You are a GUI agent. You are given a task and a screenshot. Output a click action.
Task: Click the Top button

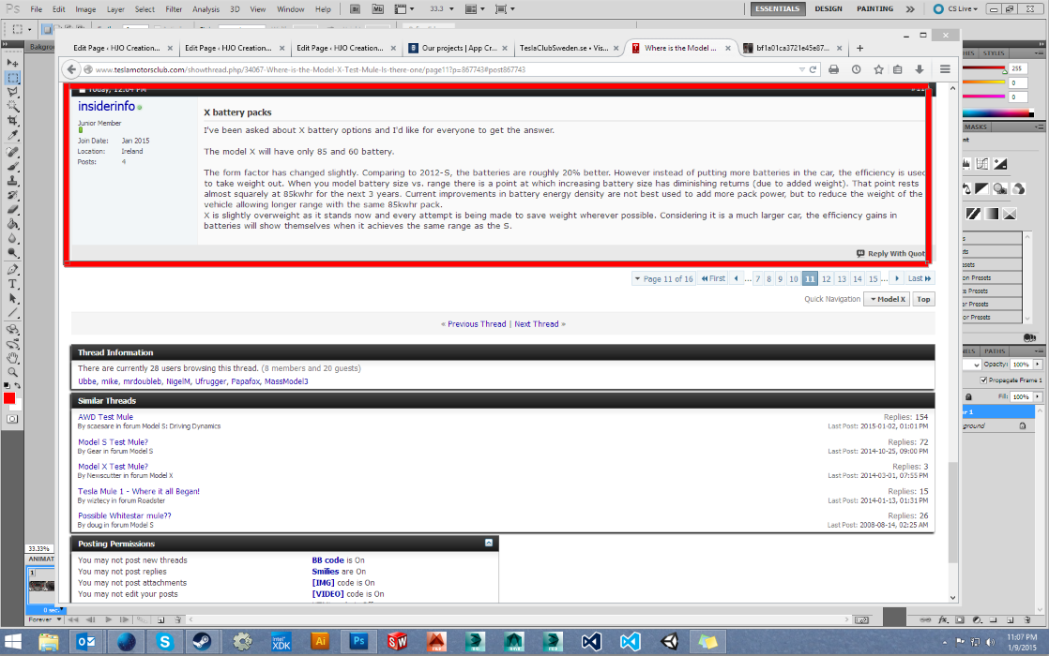tap(923, 299)
